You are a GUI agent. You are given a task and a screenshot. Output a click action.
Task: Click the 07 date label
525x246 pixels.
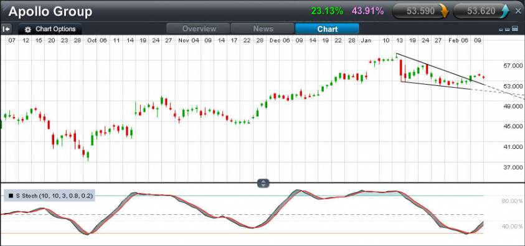pos(12,40)
